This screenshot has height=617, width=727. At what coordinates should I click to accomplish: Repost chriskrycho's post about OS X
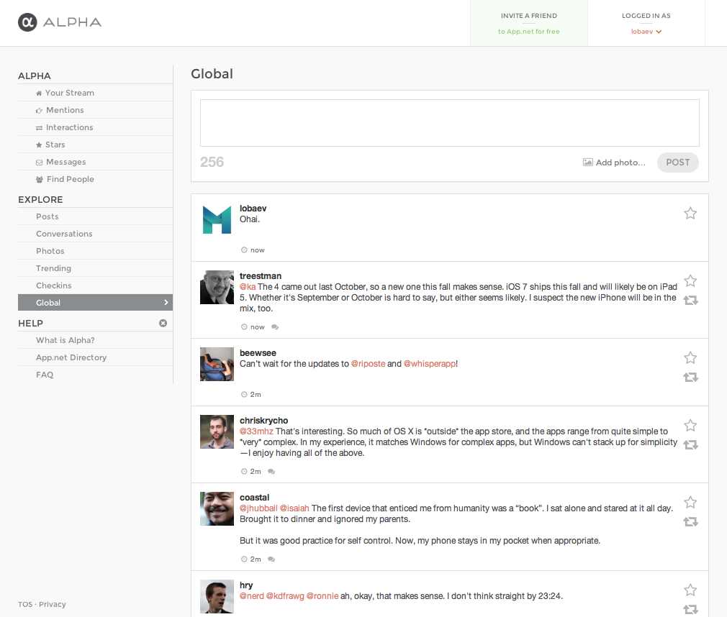(x=690, y=445)
